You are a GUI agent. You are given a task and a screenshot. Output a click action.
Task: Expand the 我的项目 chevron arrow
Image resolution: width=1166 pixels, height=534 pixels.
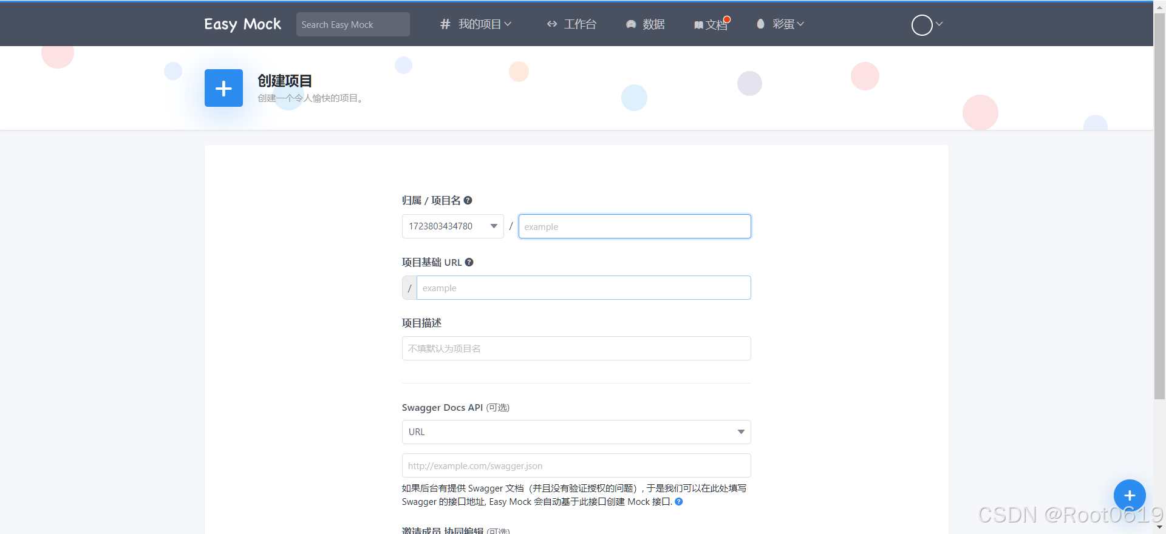[x=508, y=24]
